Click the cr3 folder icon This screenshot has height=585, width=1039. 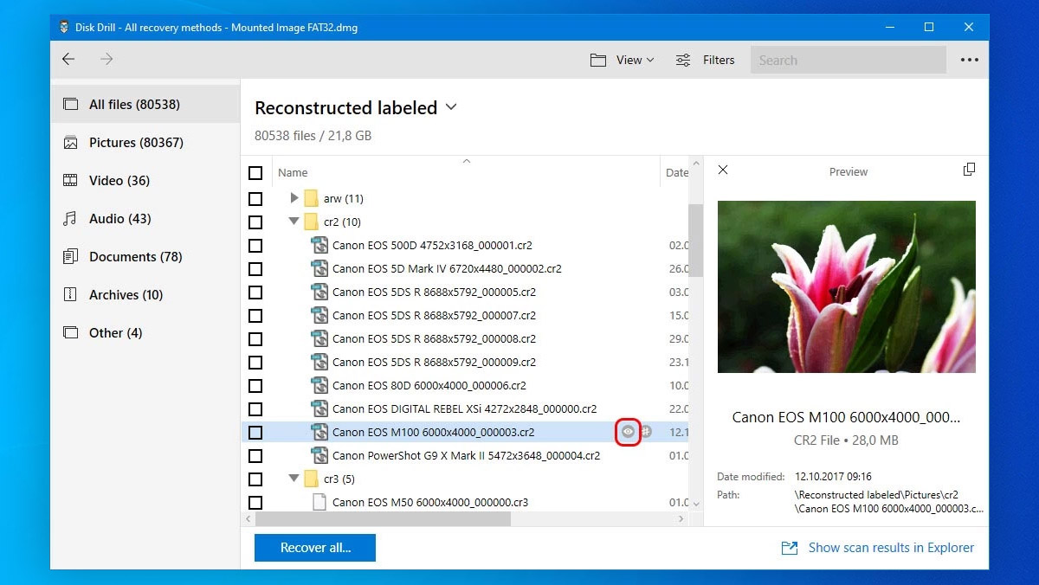click(x=312, y=479)
